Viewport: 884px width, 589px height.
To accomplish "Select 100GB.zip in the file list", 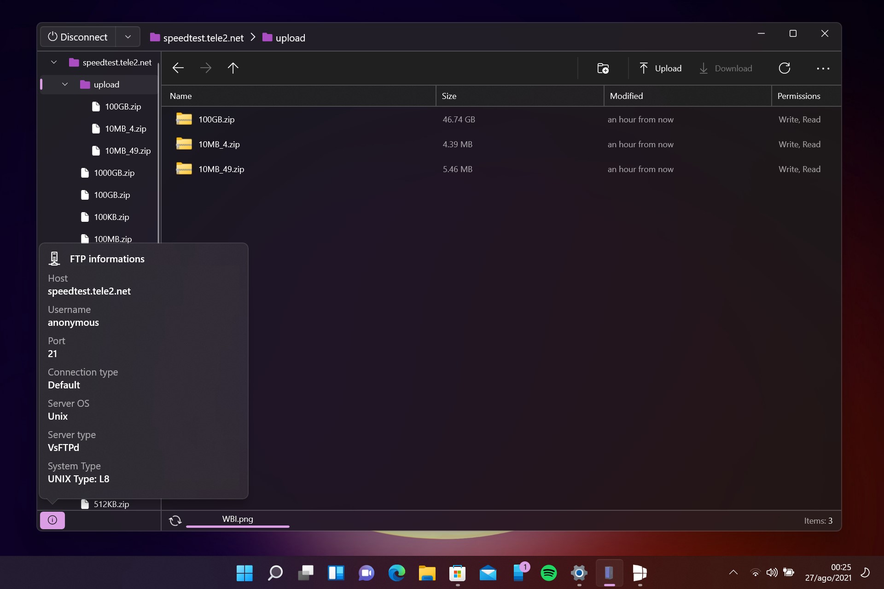I will point(501,119).
